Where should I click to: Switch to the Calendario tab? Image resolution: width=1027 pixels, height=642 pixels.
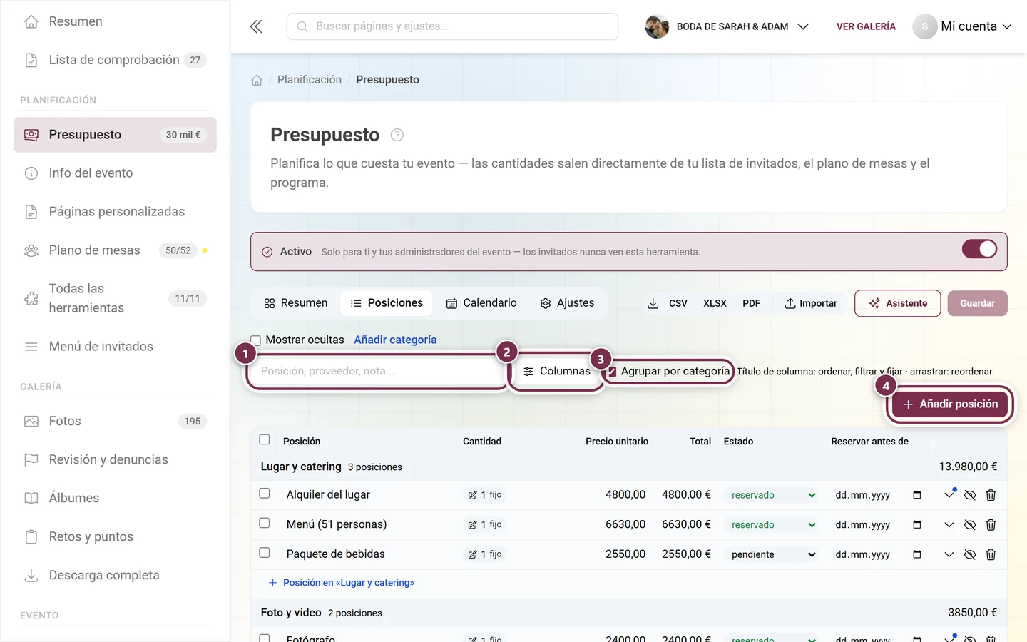pyautogui.click(x=481, y=303)
